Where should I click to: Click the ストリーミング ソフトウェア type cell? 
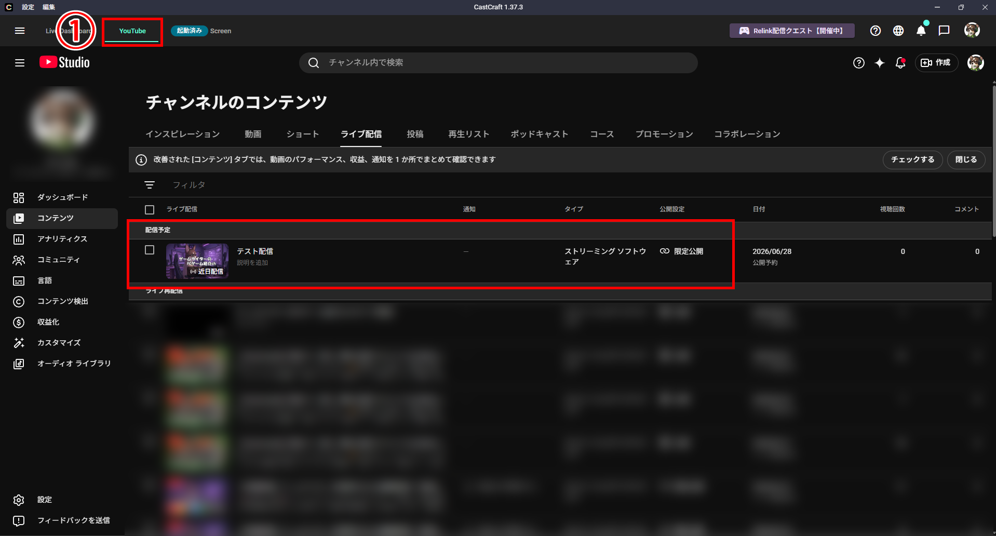(605, 257)
